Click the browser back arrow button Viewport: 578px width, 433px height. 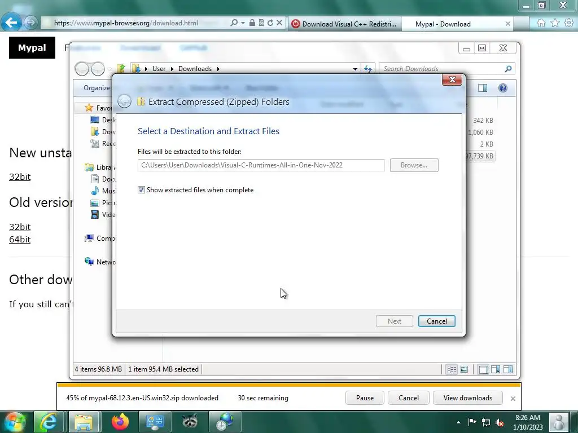click(11, 23)
